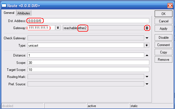Collapse the Distance field arrow
The width and height of the screenshot is (175, 109).
(147, 55)
